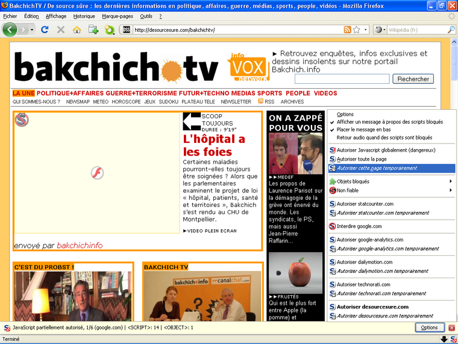Go to the Home page icon

click(77, 30)
